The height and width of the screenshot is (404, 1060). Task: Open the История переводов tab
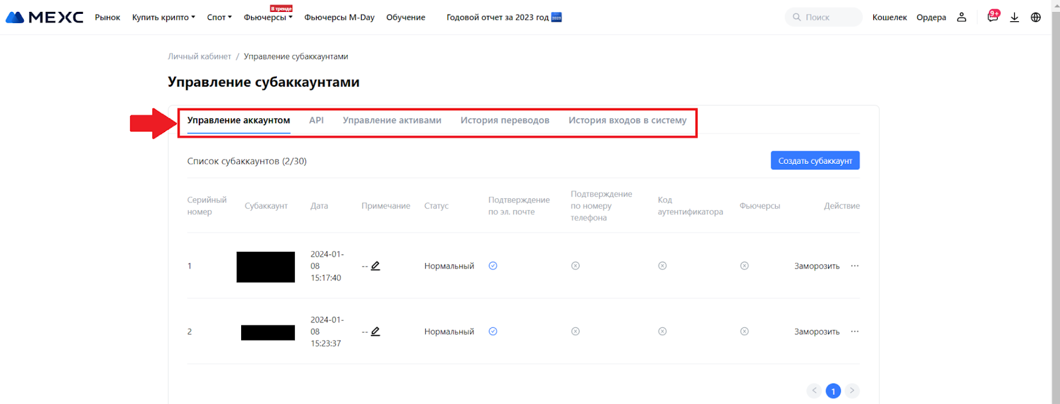[505, 120]
